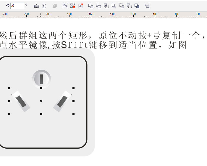The width and height of the screenshot is (207, 166).
Task: Apply the Intersect shaping command
Action: click(106, 6)
